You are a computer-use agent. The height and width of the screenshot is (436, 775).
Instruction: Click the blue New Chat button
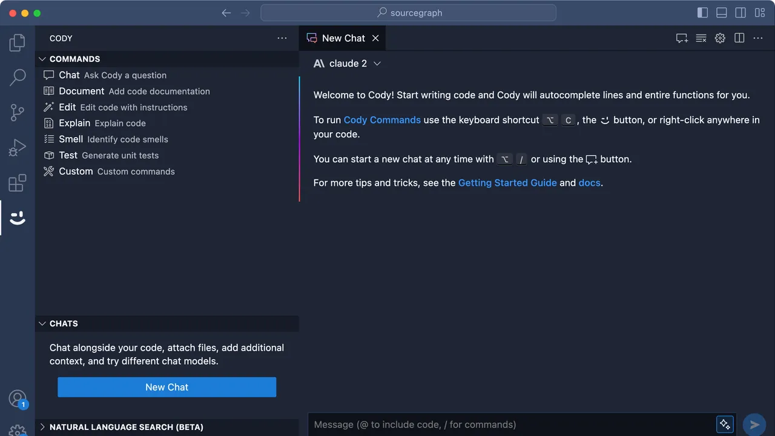[x=167, y=387]
